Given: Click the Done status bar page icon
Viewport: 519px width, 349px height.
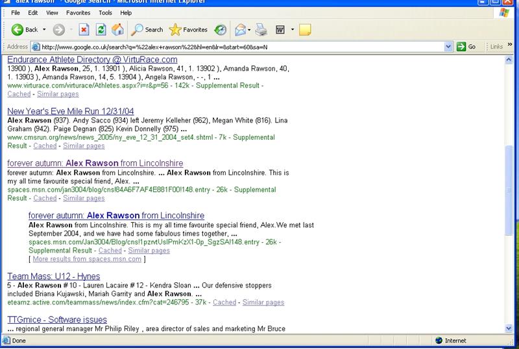Looking at the screenshot, I should [6, 341].
